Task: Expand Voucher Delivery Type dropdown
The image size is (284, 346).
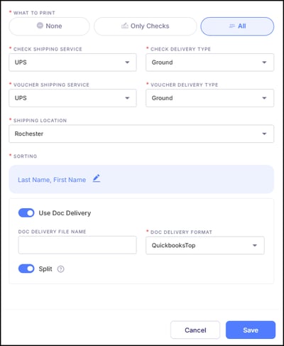Action: click(x=209, y=98)
